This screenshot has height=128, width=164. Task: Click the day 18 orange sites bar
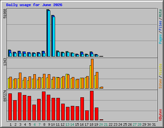click(x=92, y=74)
